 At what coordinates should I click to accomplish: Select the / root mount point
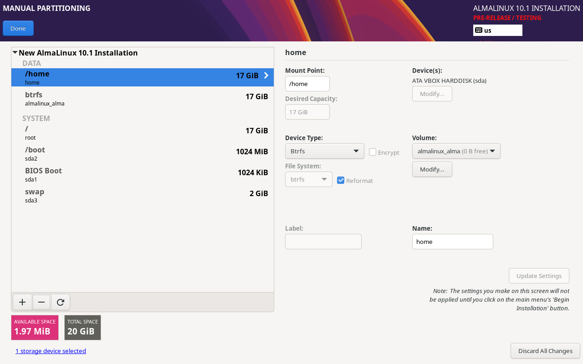(142, 133)
